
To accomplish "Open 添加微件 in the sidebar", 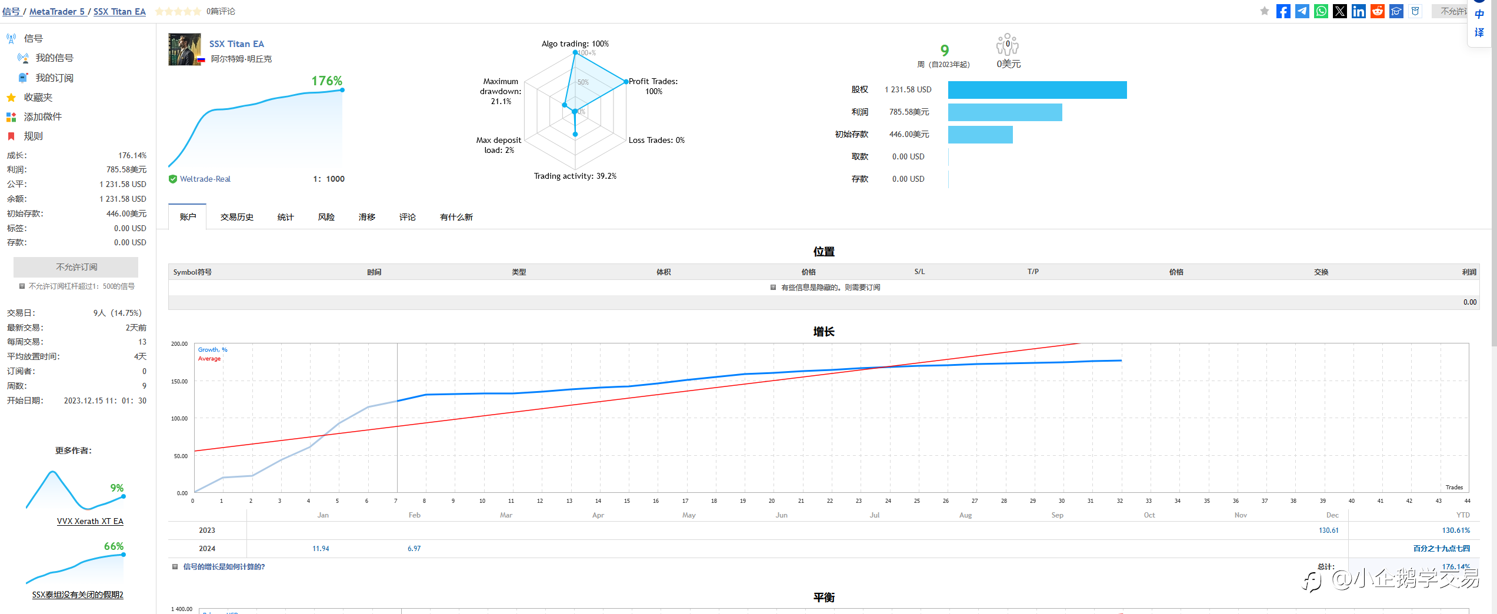I will pyautogui.click(x=43, y=117).
